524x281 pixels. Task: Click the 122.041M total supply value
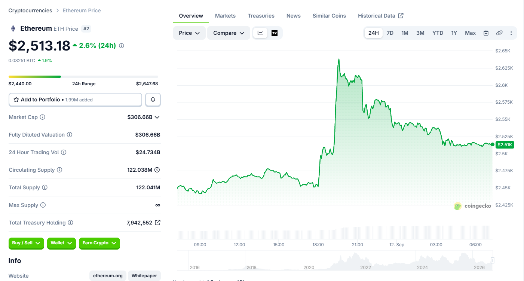pyautogui.click(x=148, y=187)
